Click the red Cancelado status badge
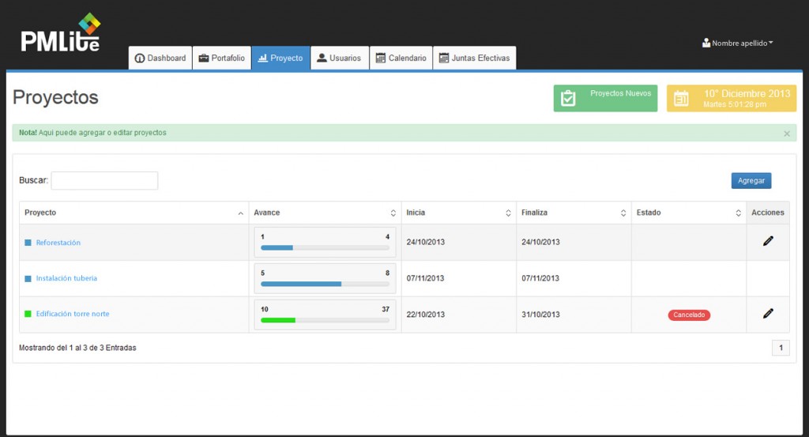Screen dimensions: 809x437 click(689, 315)
